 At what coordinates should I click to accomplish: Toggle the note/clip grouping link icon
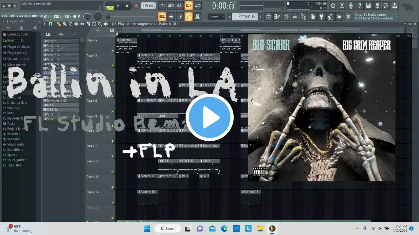(x=189, y=17)
